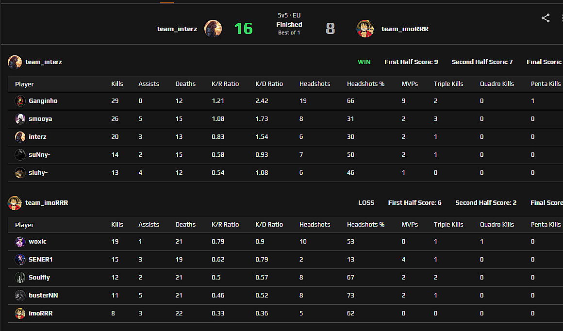
Task: Click suNny-'s player avatar
Action: click(20, 154)
